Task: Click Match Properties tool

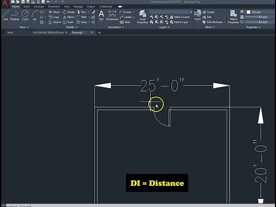Action: tap(233, 17)
